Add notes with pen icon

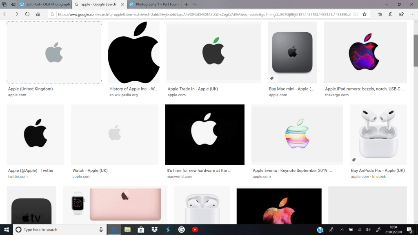[x=391, y=14]
